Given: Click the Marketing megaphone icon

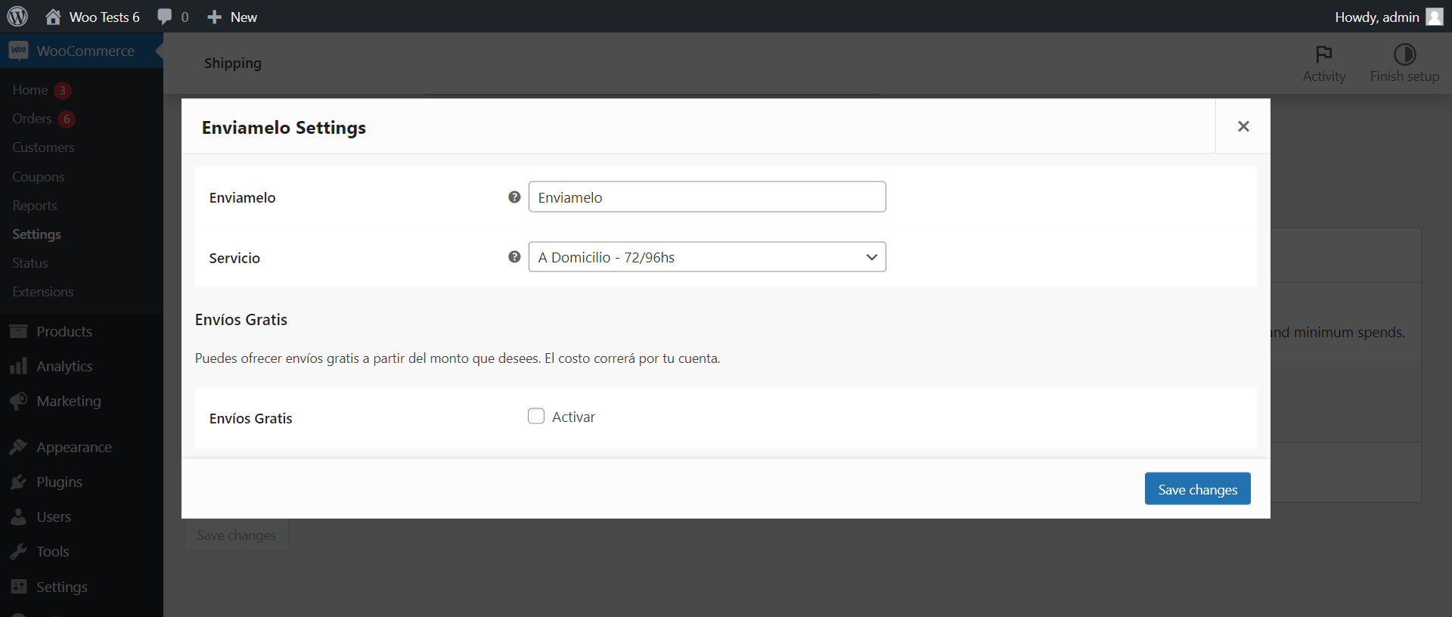Looking at the screenshot, I should pyautogui.click(x=19, y=401).
